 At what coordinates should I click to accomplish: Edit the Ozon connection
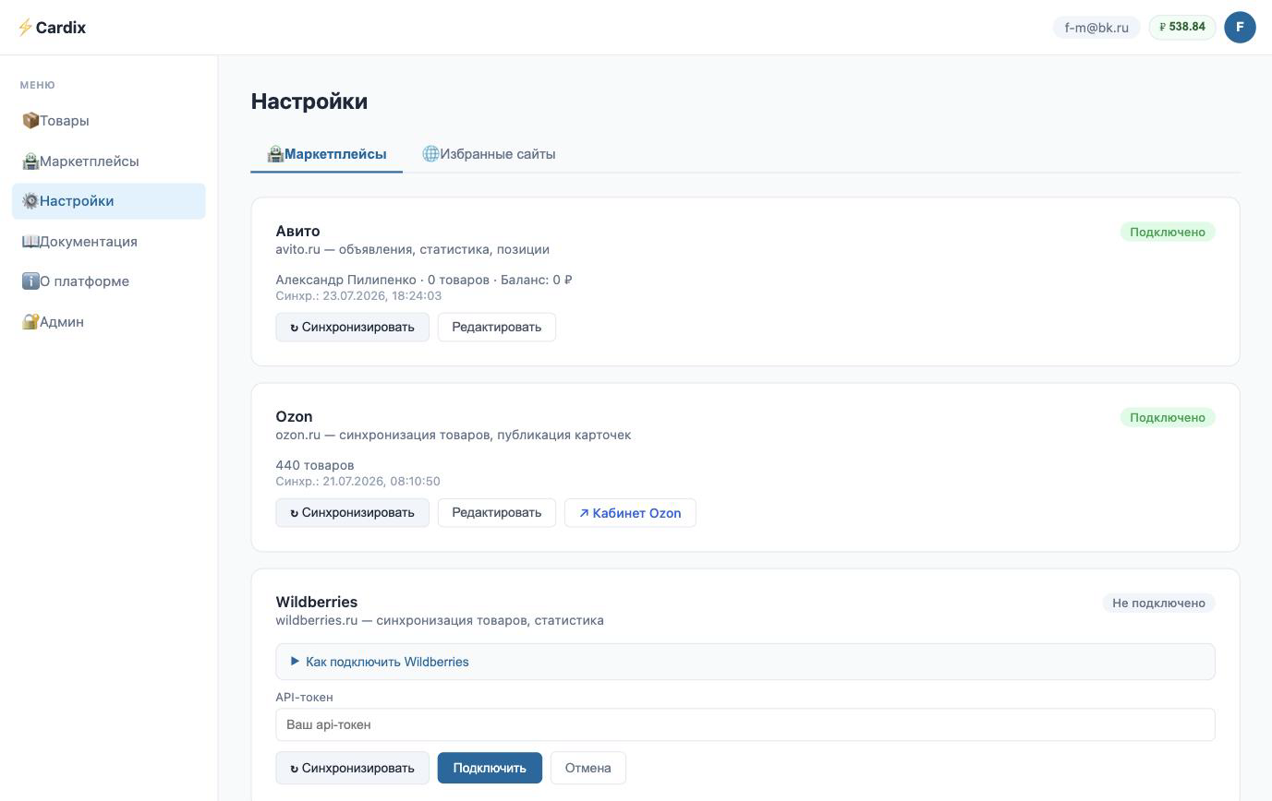point(497,512)
